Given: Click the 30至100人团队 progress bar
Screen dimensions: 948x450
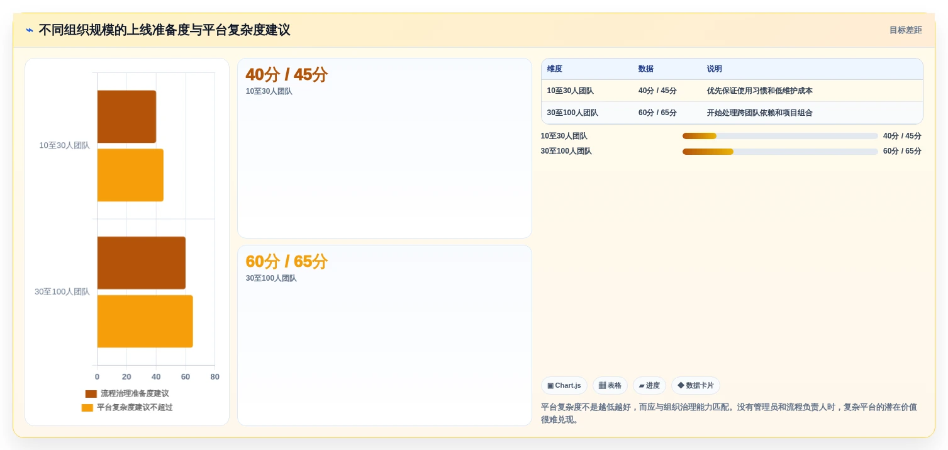Looking at the screenshot, I should click(780, 152).
